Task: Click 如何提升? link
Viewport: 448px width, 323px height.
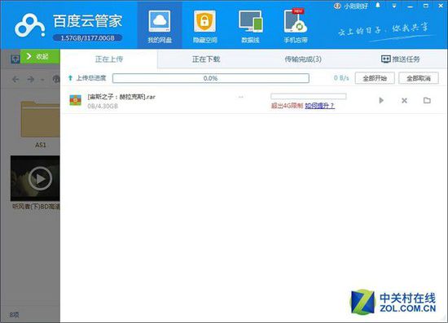Action: click(x=319, y=106)
